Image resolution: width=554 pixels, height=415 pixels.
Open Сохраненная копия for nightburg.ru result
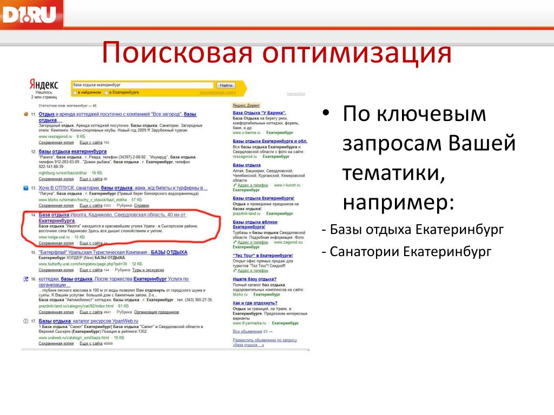coord(56,179)
